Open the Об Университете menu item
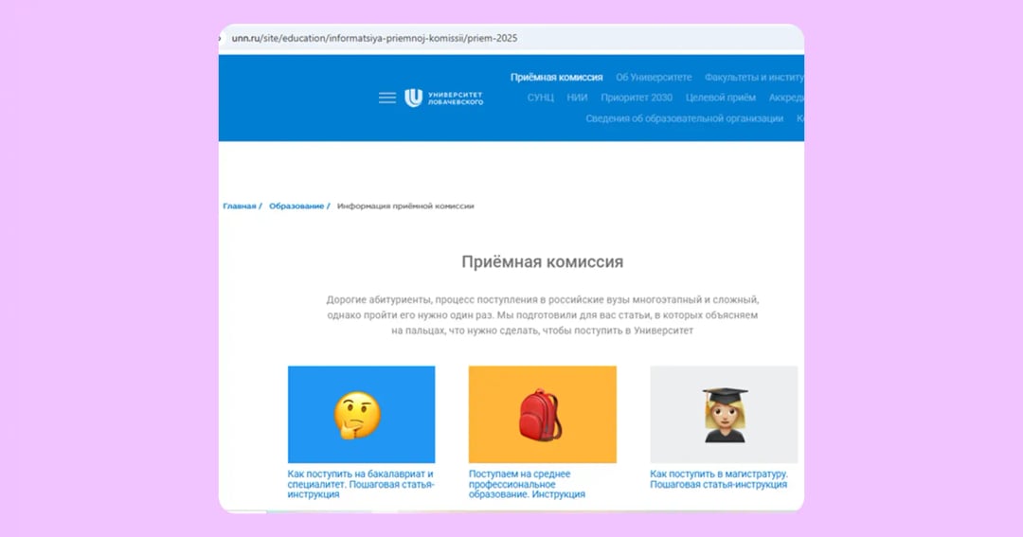The width and height of the screenshot is (1023, 537). point(654,77)
